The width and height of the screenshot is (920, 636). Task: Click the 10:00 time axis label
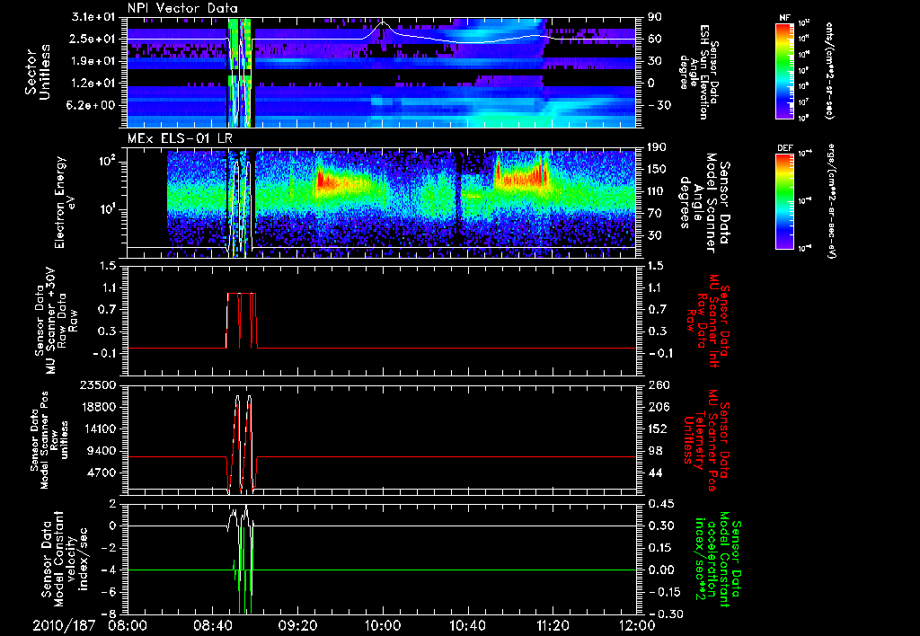(x=383, y=625)
